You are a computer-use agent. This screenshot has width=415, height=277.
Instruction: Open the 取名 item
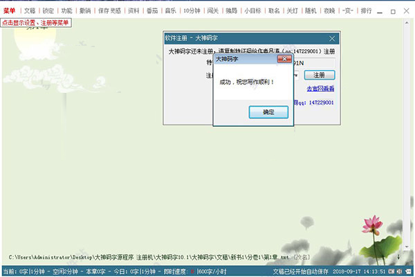(x=274, y=11)
